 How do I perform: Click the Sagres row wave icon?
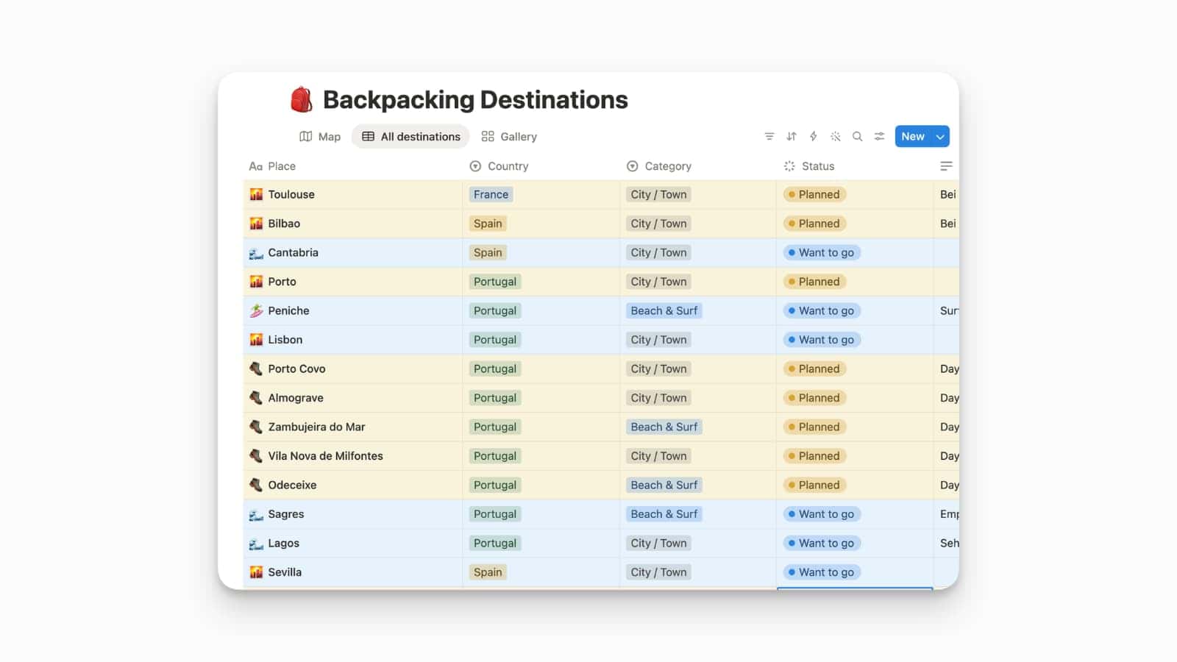256,515
